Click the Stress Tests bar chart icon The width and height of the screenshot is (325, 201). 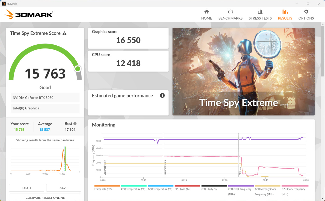coord(260,12)
